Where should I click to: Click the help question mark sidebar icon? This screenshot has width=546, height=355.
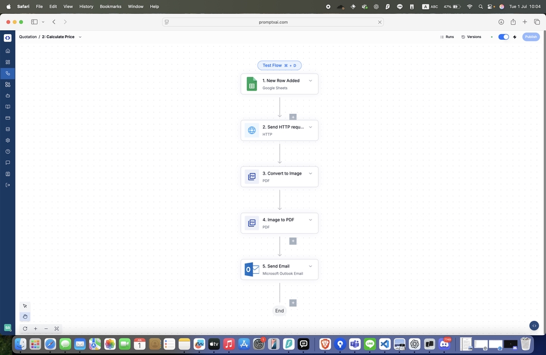click(x=7, y=151)
